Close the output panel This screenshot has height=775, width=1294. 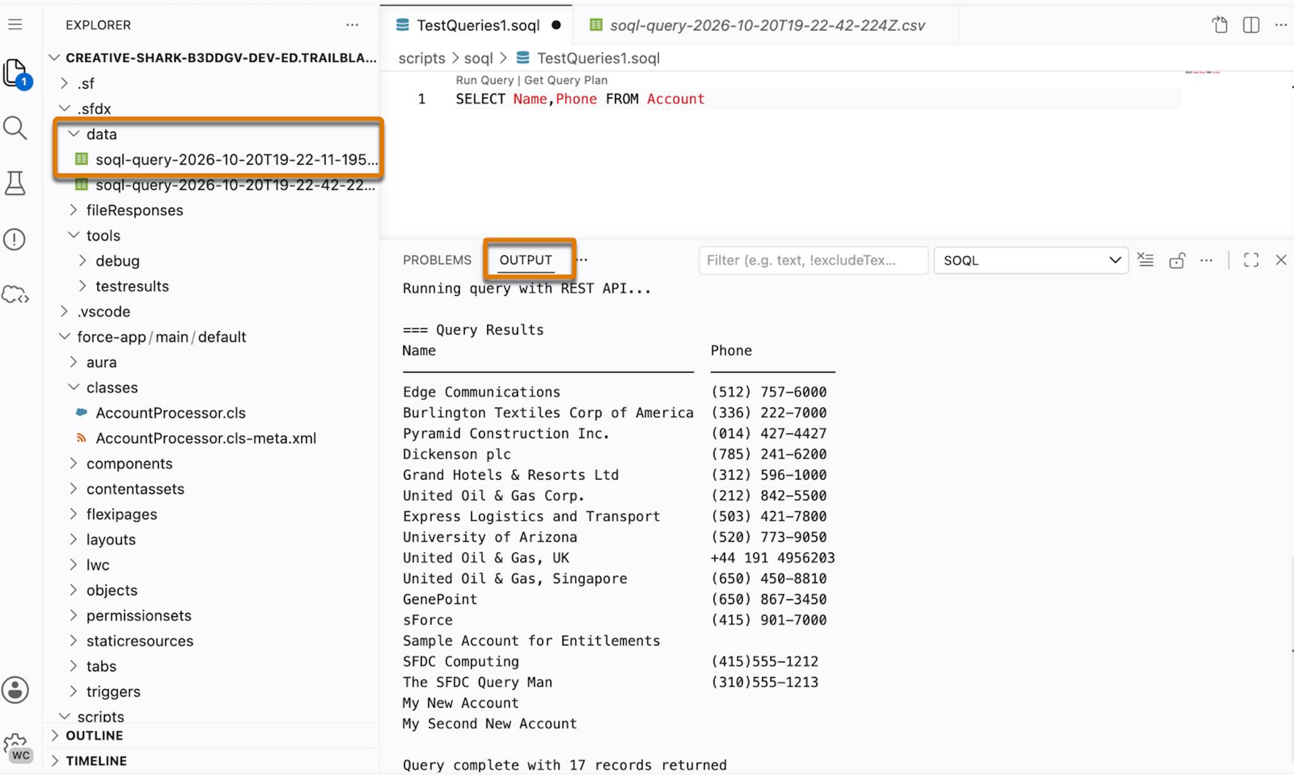[1281, 260]
